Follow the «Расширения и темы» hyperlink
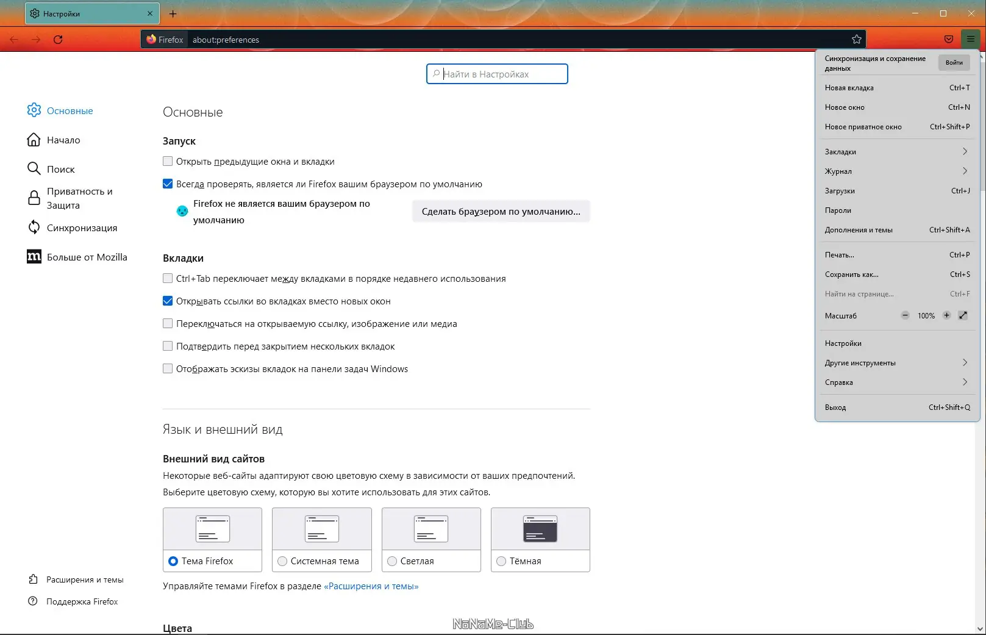Image resolution: width=986 pixels, height=635 pixels. tap(371, 586)
